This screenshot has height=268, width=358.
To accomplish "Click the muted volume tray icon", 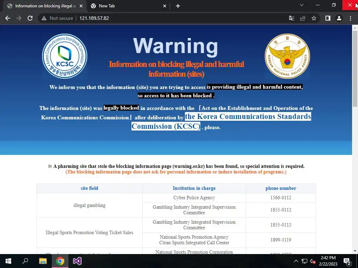I will (313, 261).
